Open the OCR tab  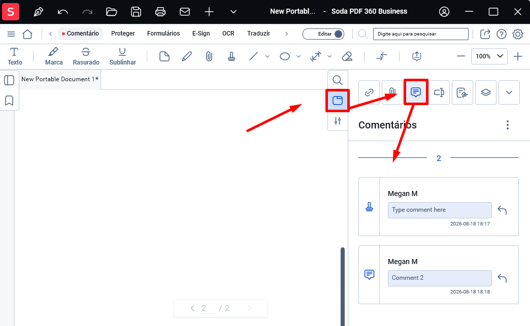pyautogui.click(x=228, y=34)
